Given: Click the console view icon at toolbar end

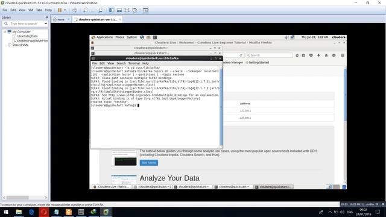Looking at the screenshot, I should pos(145,10).
